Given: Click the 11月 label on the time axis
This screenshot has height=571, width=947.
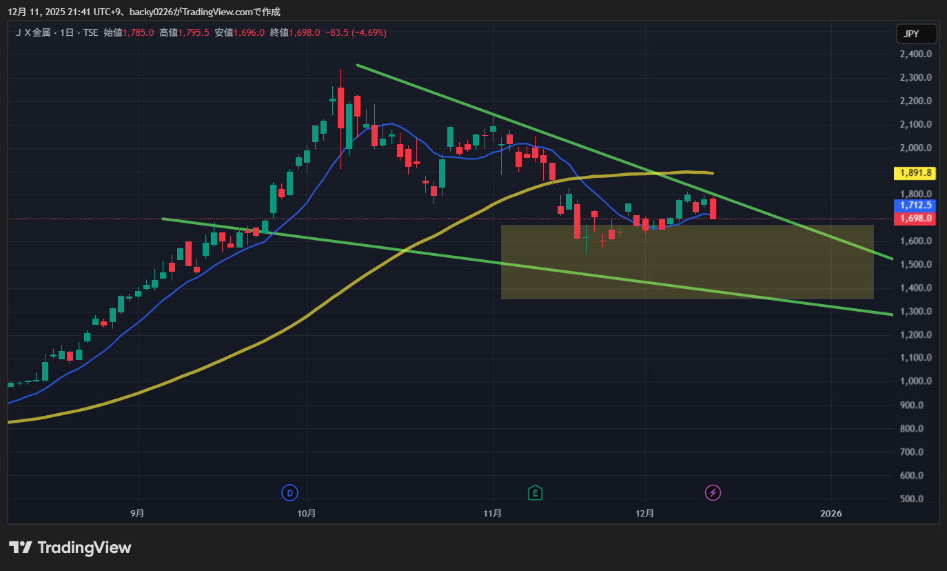Looking at the screenshot, I should [x=492, y=513].
